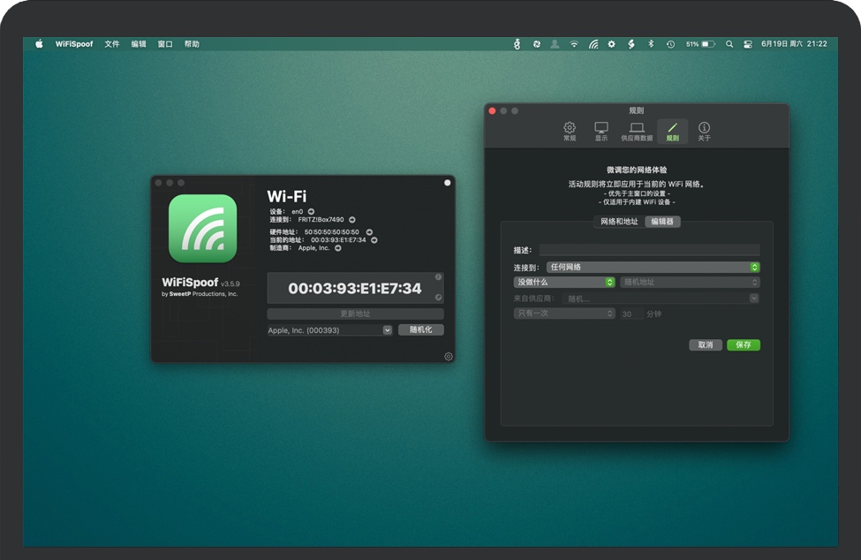The height and width of the screenshot is (560, 861).
Task: Click the 'by SweetP Productions, Inc.' text
Action: point(200,294)
